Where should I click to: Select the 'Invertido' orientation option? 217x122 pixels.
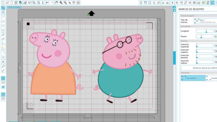pyautogui.click(x=211, y=78)
